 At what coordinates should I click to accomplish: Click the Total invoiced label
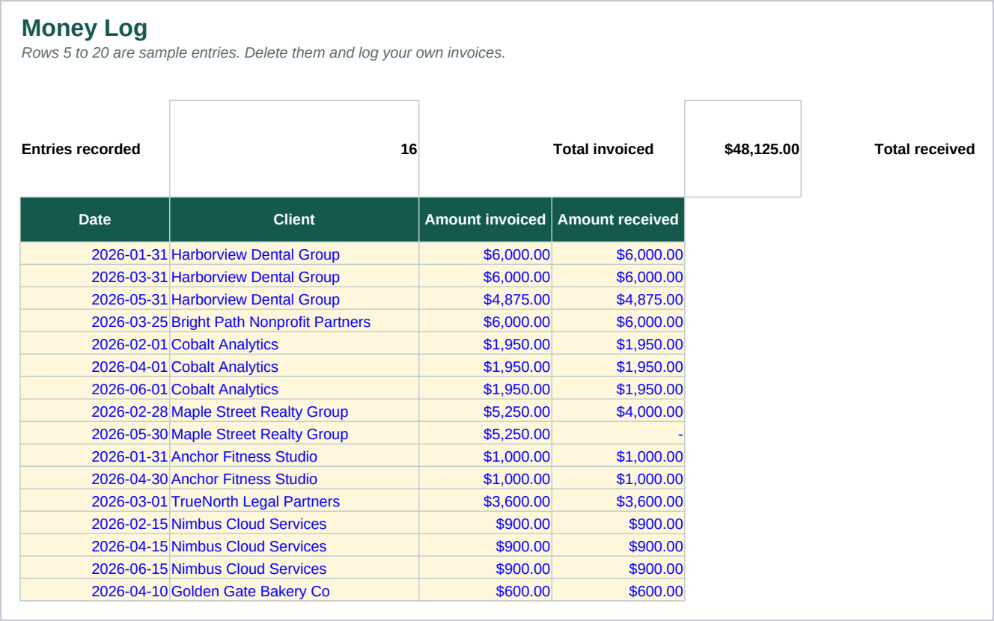click(x=603, y=149)
